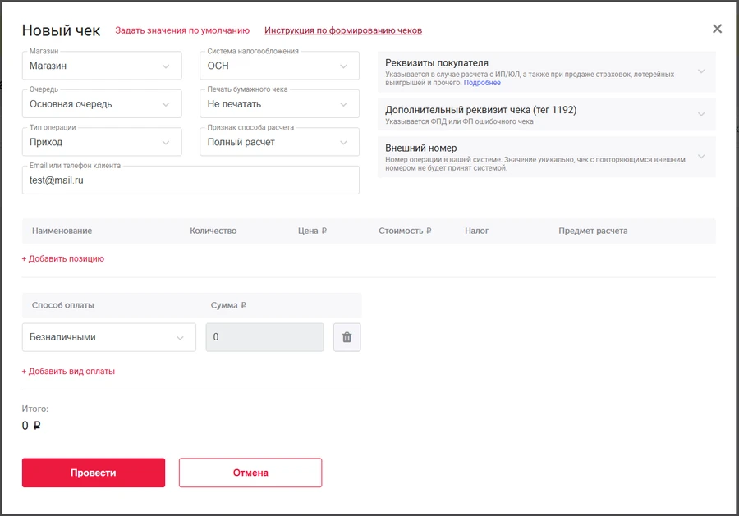This screenshot has width=739, height=516.
Task: Open the Признак способа расчета dropdown
Action: coord(279,142)
